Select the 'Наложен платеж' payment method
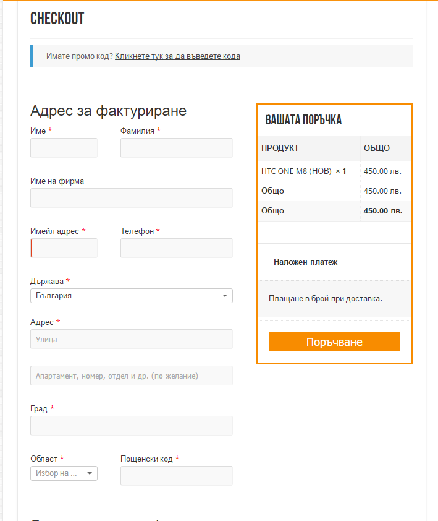The image size is (438, 521). click(x=306, y=262)
